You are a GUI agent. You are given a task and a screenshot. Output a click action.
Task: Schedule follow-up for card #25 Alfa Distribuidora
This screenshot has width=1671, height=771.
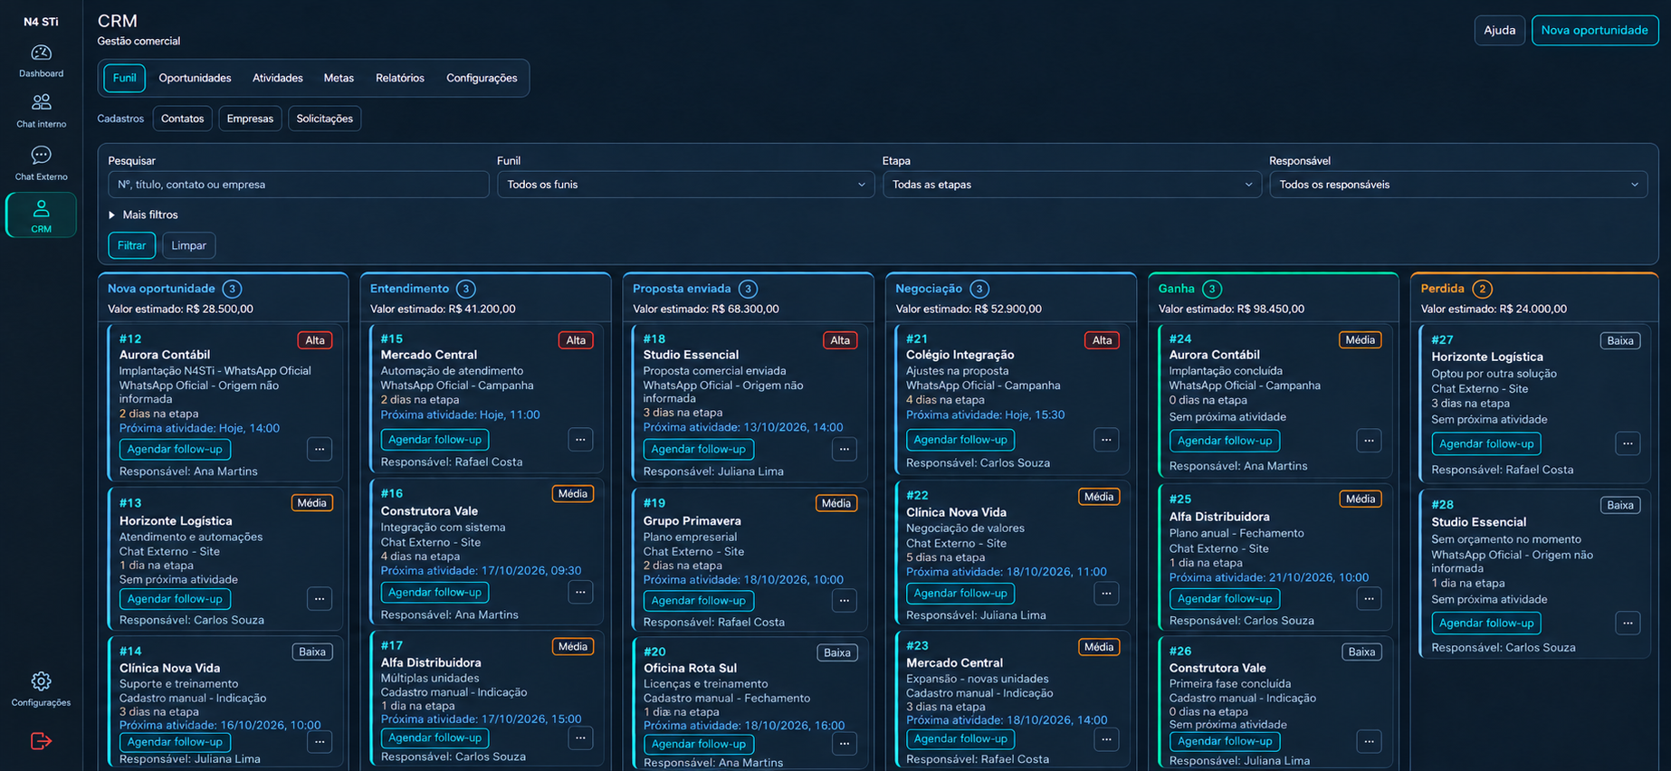(1225, 599)
